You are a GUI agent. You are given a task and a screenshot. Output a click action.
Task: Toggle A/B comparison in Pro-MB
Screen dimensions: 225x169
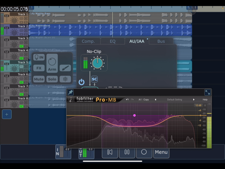[x=140, y=100]
